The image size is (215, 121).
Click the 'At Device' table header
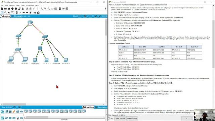point(126,47)
